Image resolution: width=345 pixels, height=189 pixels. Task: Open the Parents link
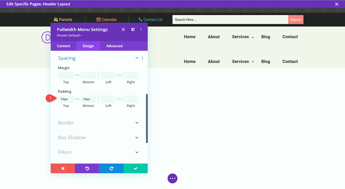[65, 19]
